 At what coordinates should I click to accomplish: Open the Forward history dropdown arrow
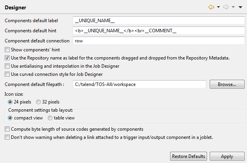click(234, 7)
